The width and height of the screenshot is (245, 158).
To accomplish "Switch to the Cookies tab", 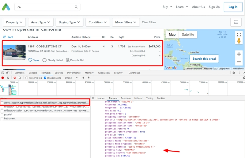I will tap(161, 98).
